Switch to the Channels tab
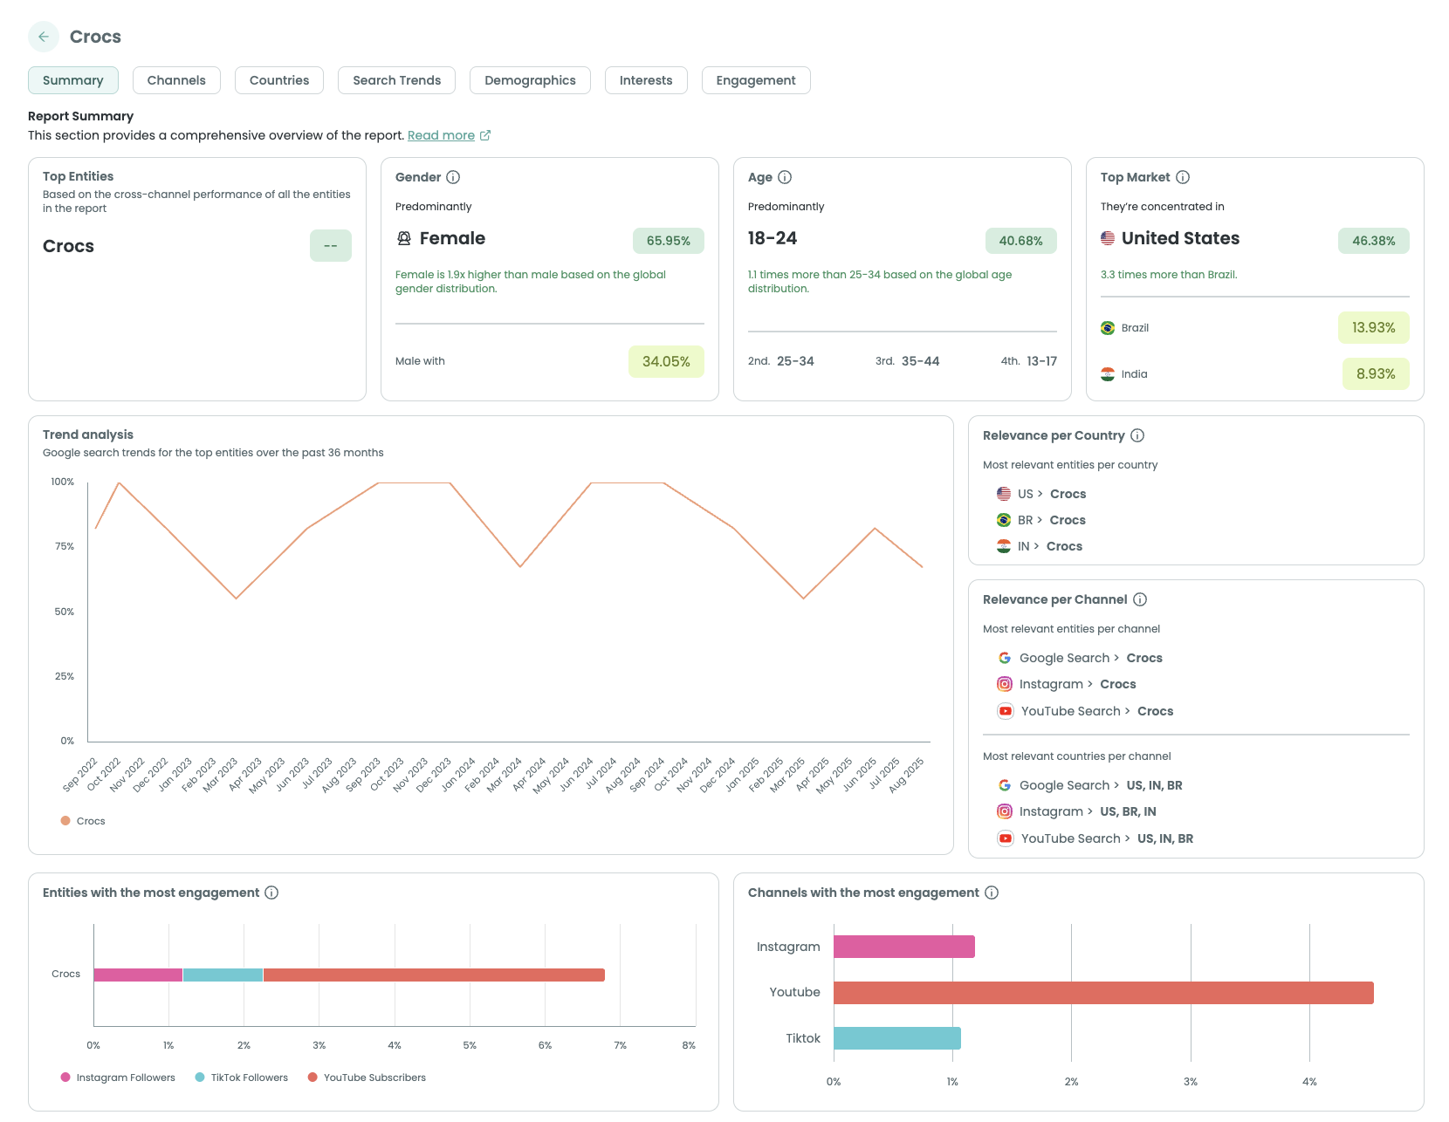Image resolution: width=1449 pixels, height=1122 pixels. pos(176,80)
